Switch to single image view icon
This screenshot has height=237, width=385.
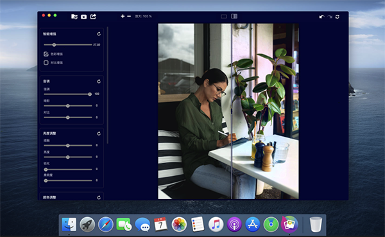point(224,17)
